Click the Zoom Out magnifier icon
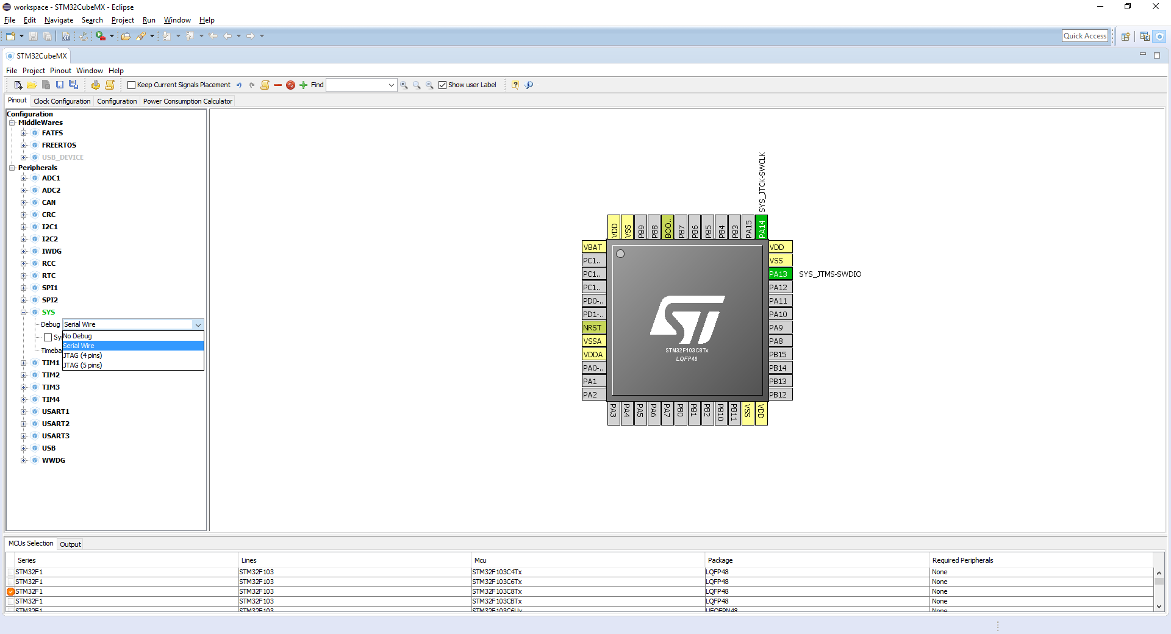This screenshot has height=634, width=1171. [x=429, y=85]
